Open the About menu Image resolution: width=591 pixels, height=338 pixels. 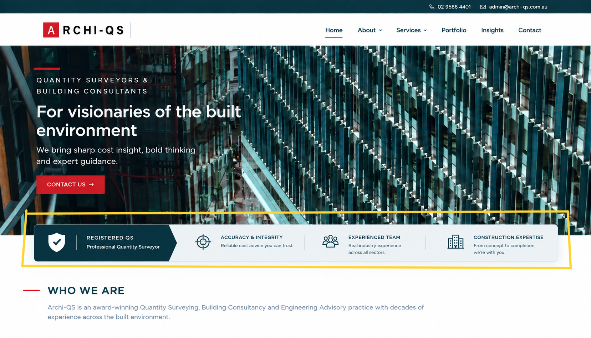[367, 30]
